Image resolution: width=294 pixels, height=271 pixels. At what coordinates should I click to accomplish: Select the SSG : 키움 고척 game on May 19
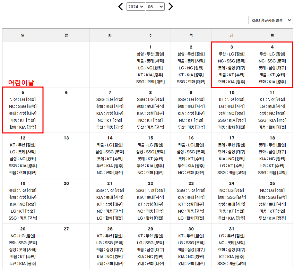click(23, 218)
